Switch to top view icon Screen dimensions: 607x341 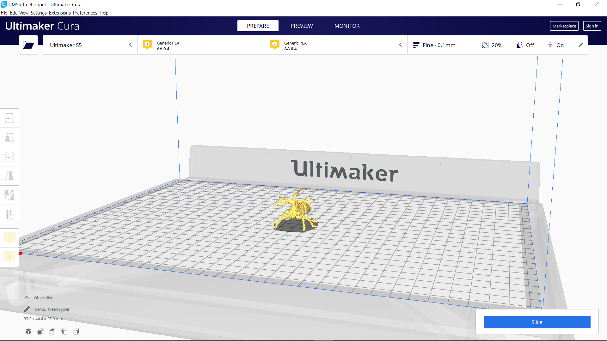[52, 331]
